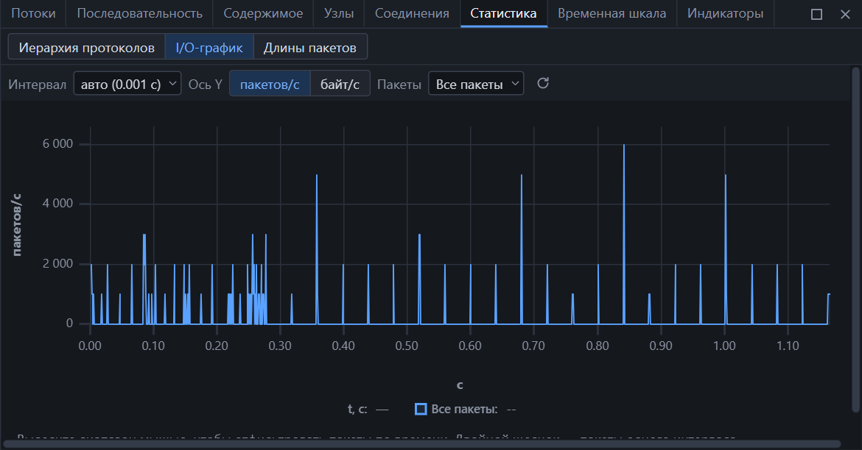Click the '6 000' Y-axis tick label
This screenshot has width=862, height=450.
57,144
